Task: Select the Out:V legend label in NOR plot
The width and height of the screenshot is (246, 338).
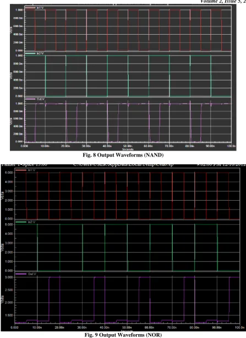Action: click(32, 274)
